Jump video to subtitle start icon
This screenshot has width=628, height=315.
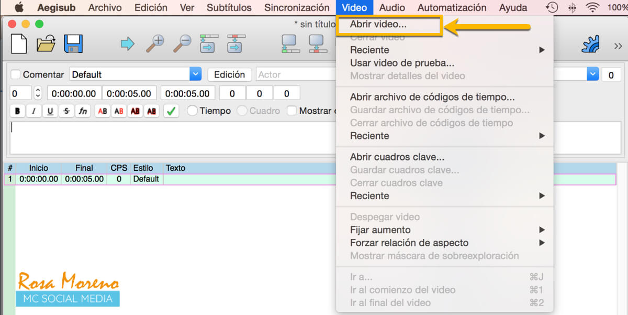pos(209,44)
